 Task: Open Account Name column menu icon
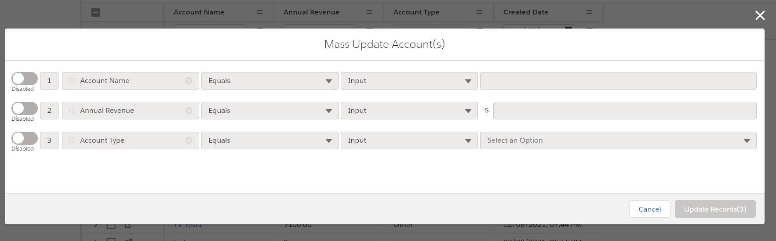point(259,12)
